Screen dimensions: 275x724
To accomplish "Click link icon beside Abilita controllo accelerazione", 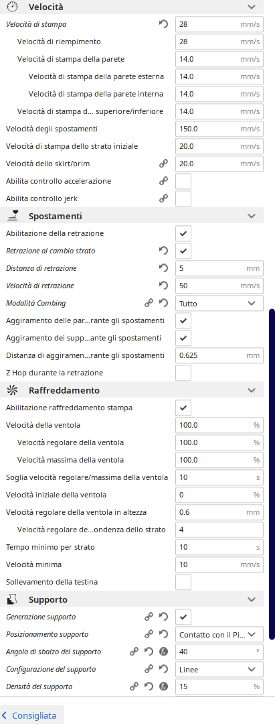I will [x=163, y=181].
